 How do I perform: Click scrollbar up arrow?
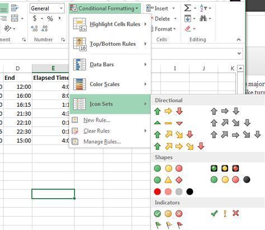240,69
